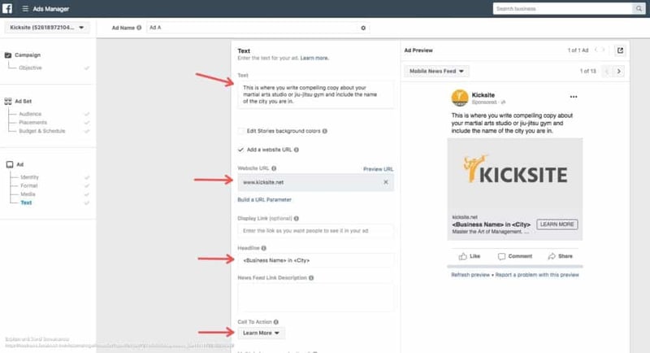Screen dimensions: 650x353
Task: Open the Learn More call to action dropdown
Action: coord(261,333)
